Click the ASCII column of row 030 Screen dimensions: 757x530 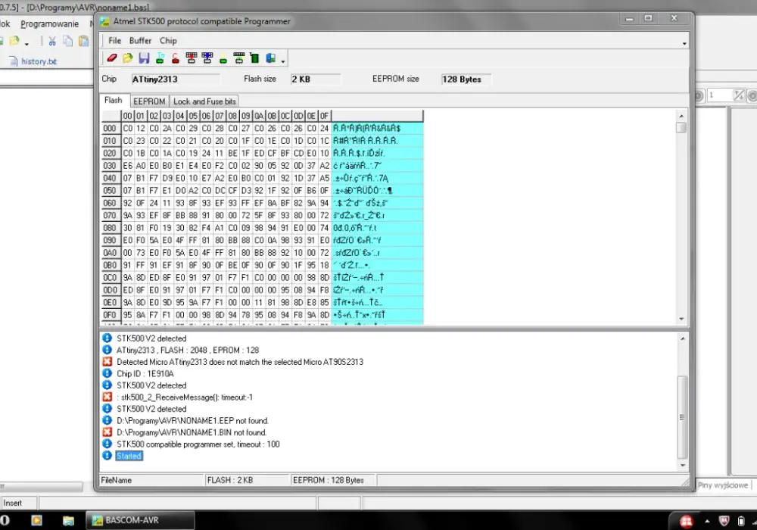point(377,166)
